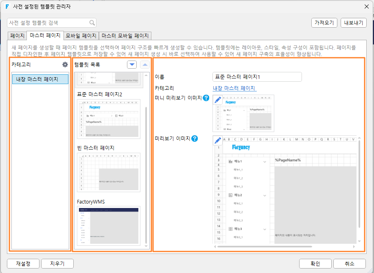Image resolution: width=374 pixels, height=273 pixels.
Task: Move template up with arrow button
Action: pyautogui.click(x=145, y=65)
